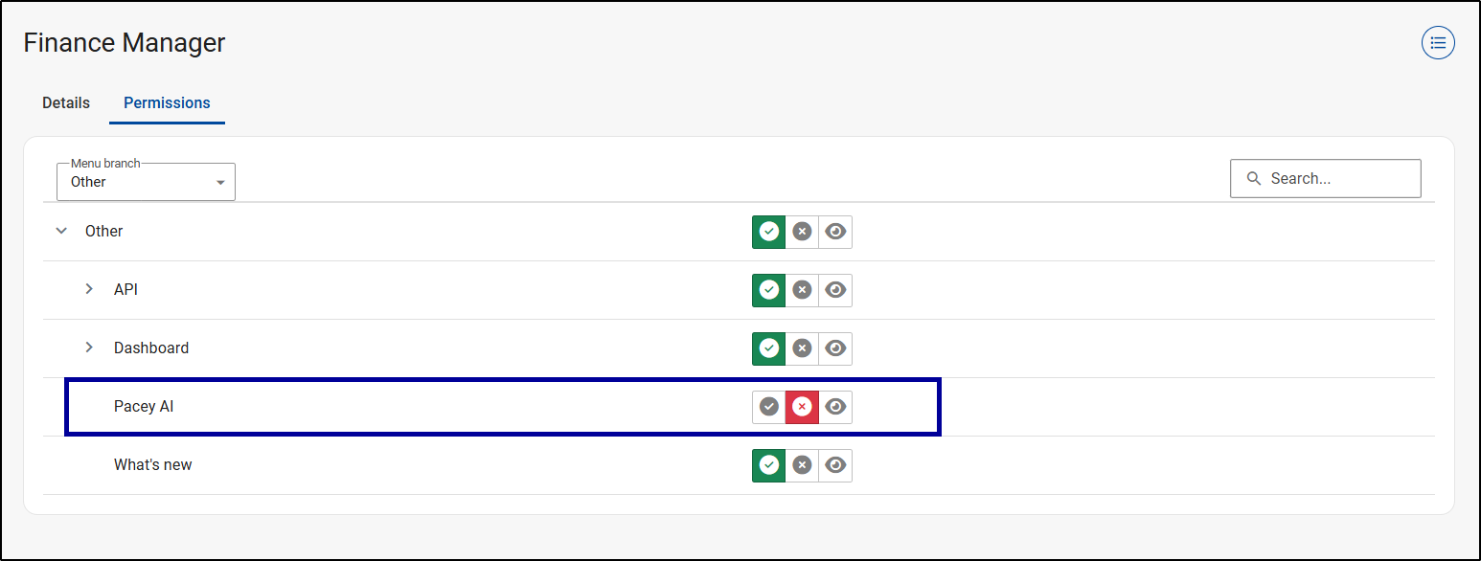This screenshot has width=1481, height=561.
Task: Open the Menu branch dropdown
Action: (146, 182)
